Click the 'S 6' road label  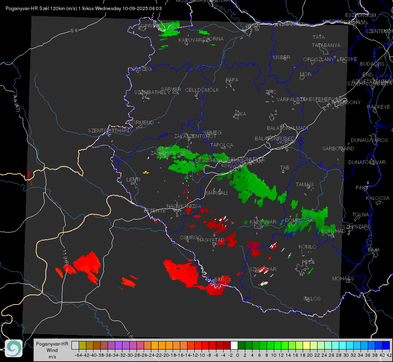(x=74, y=31)
